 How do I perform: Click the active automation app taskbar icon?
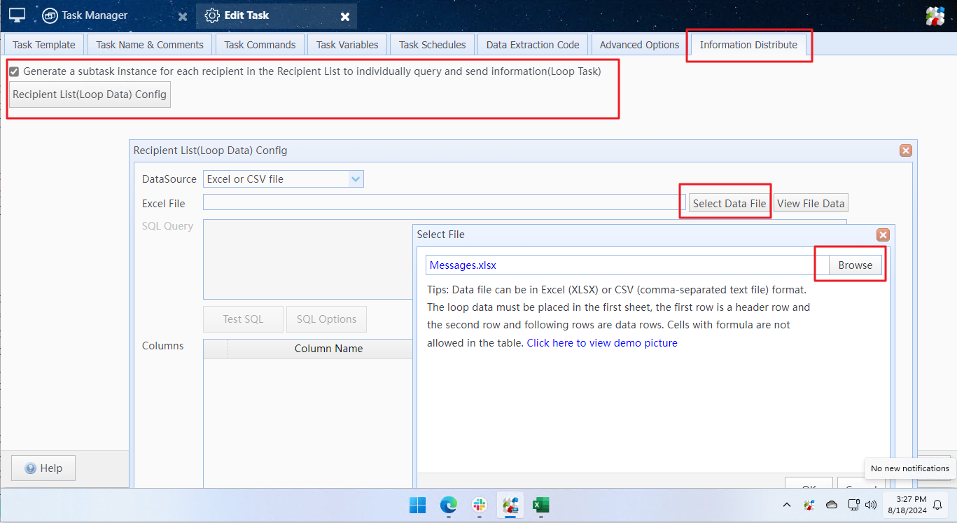(x=510, y=505)
